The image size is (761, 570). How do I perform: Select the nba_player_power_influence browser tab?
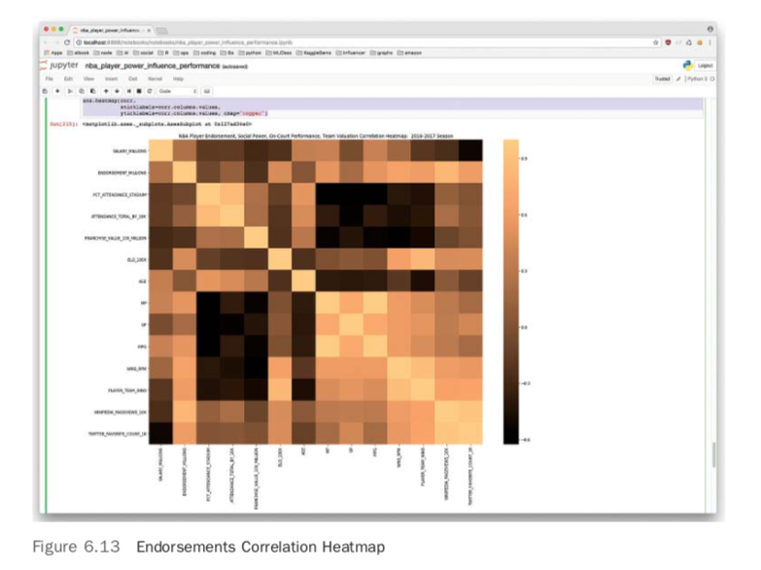point(111,30)
